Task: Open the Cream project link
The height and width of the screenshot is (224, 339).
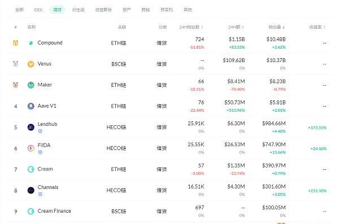Action: coord(45,169)
